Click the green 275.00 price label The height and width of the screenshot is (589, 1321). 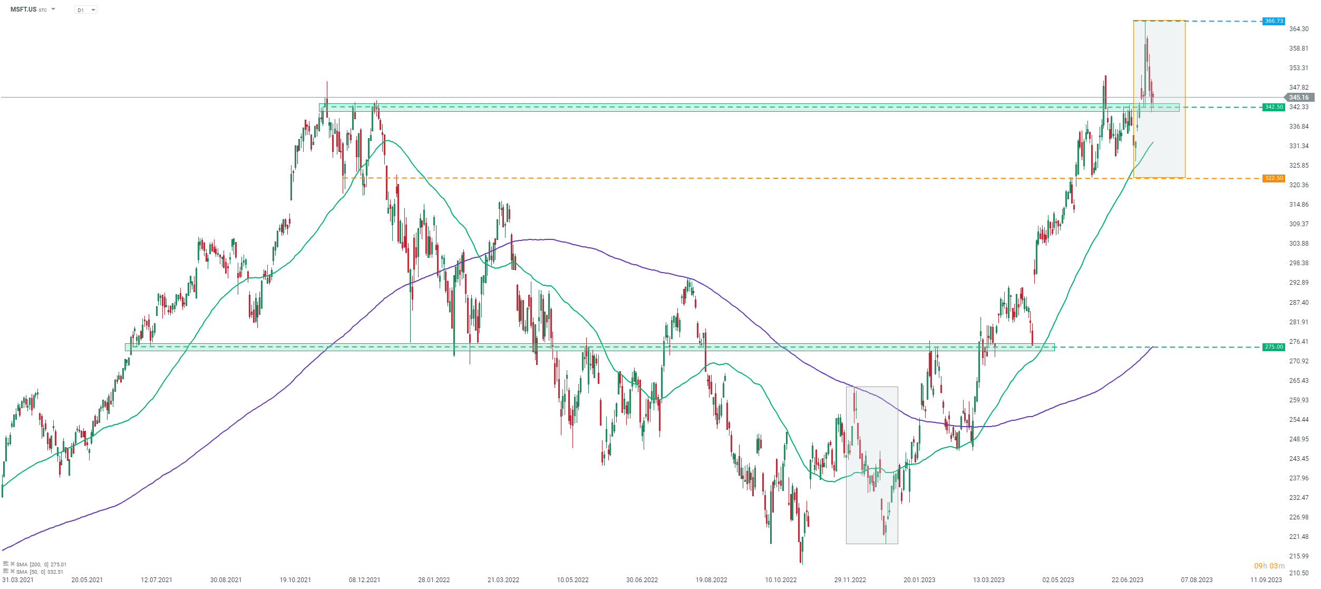pyautogui.click(x=1273, y=347)
